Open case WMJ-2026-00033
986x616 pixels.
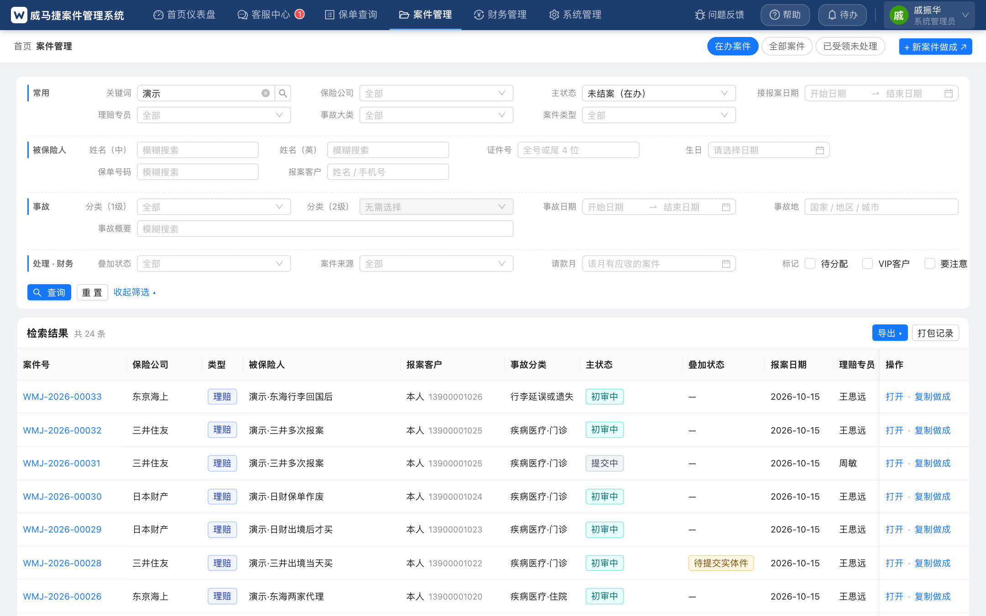[x=63, y=397]
